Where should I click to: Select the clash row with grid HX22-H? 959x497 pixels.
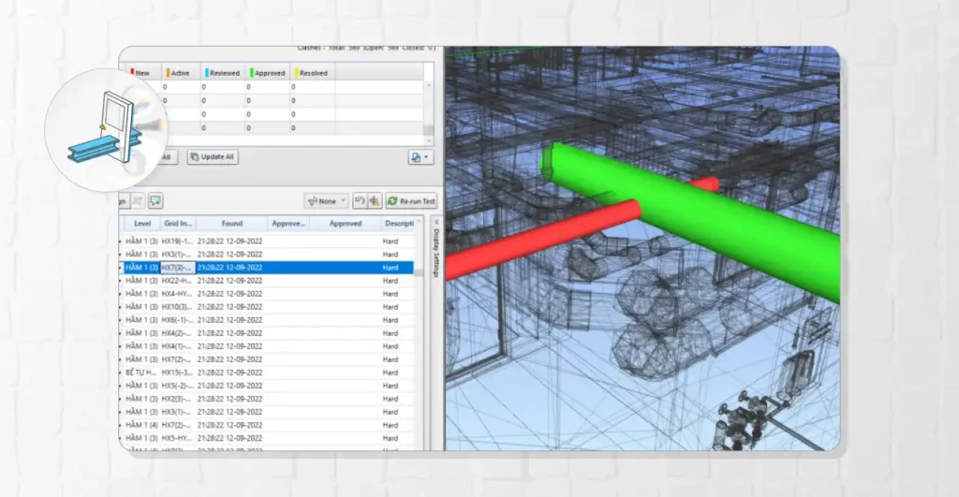point(267,281)
